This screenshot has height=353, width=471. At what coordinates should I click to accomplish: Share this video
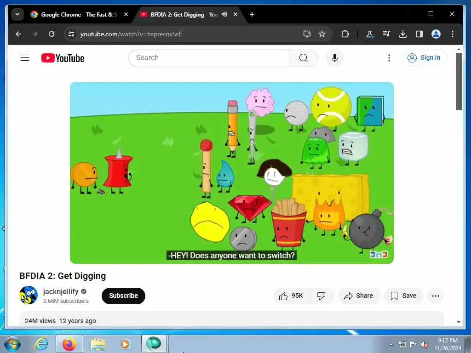coord(359,296)
